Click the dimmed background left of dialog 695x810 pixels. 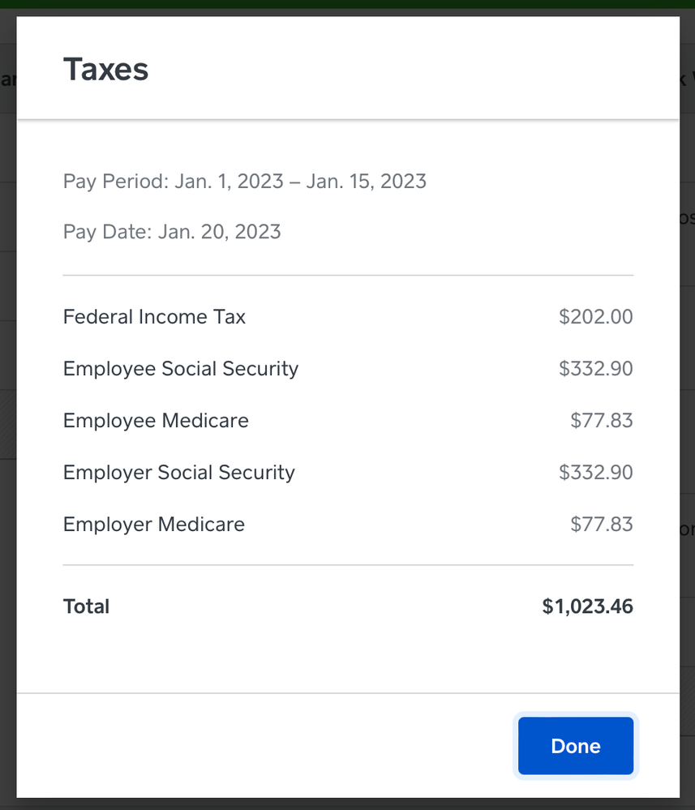coord(7,486)
